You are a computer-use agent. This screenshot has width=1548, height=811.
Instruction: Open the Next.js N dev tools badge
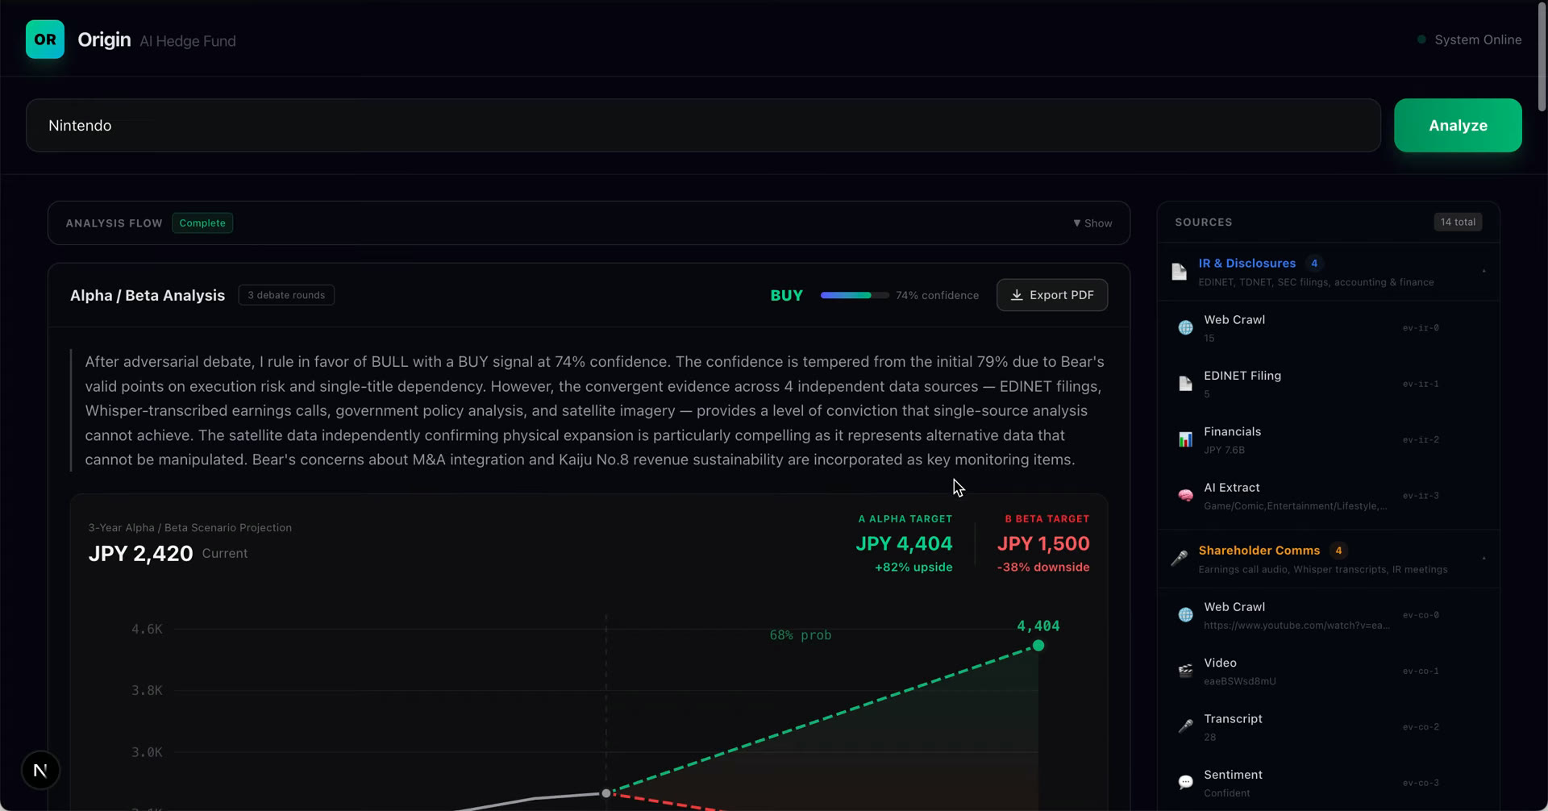click(40, 770)
